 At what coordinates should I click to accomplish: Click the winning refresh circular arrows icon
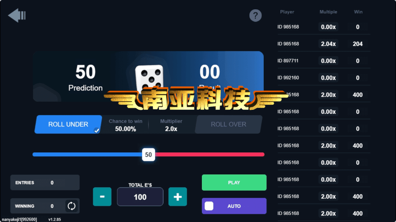point(72,206)
